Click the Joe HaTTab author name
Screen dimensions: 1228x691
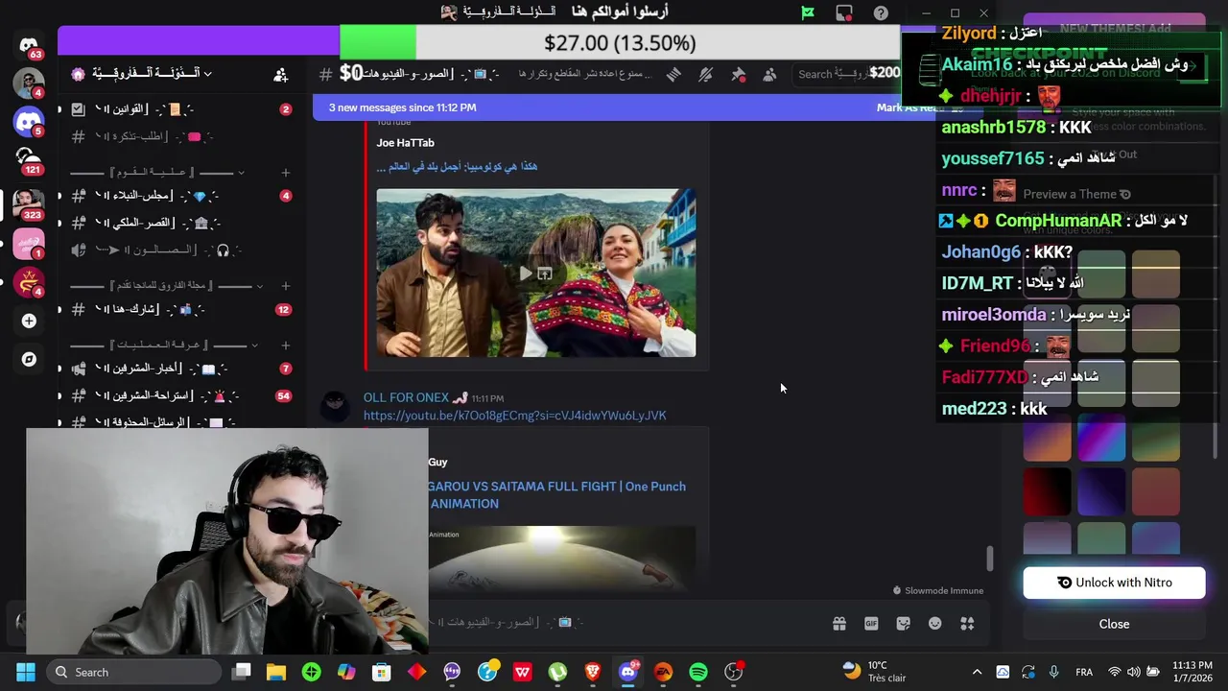tap(405, 143)
